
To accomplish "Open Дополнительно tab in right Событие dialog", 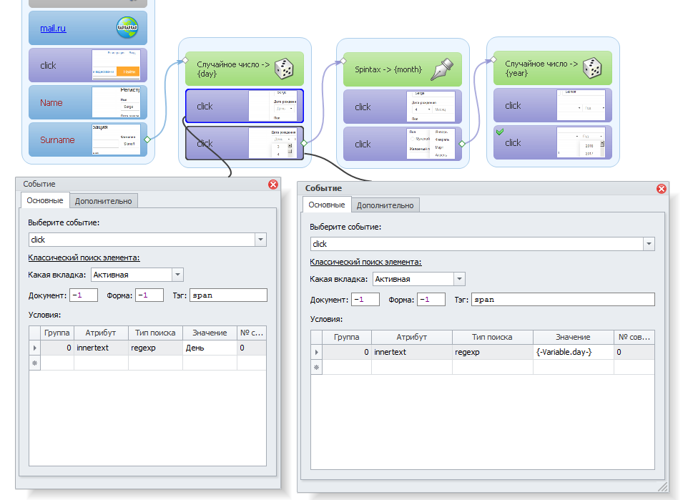I will (385, 205).
